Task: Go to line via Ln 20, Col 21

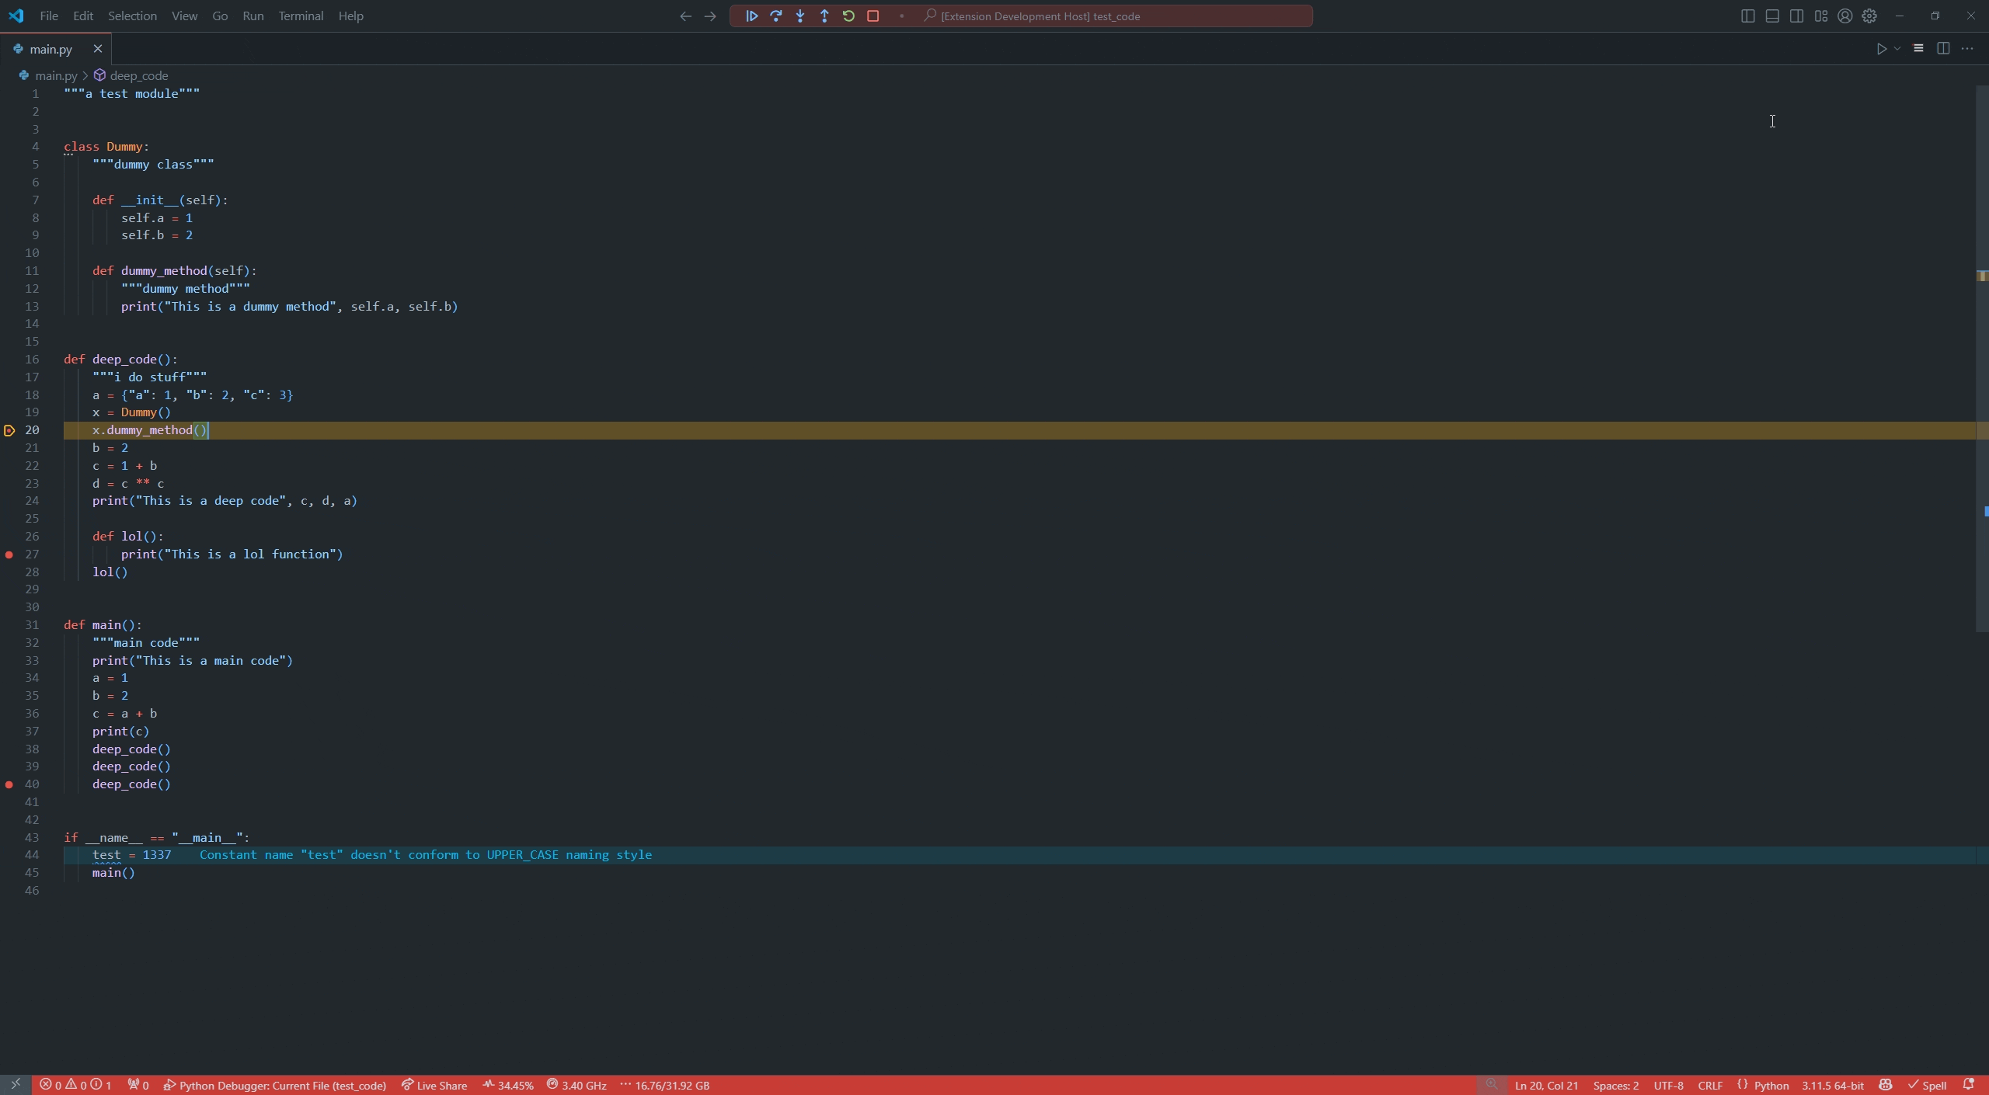Action: pos(1546,1085)
